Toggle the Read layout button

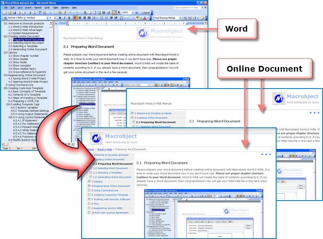click(x=146, y=13)
